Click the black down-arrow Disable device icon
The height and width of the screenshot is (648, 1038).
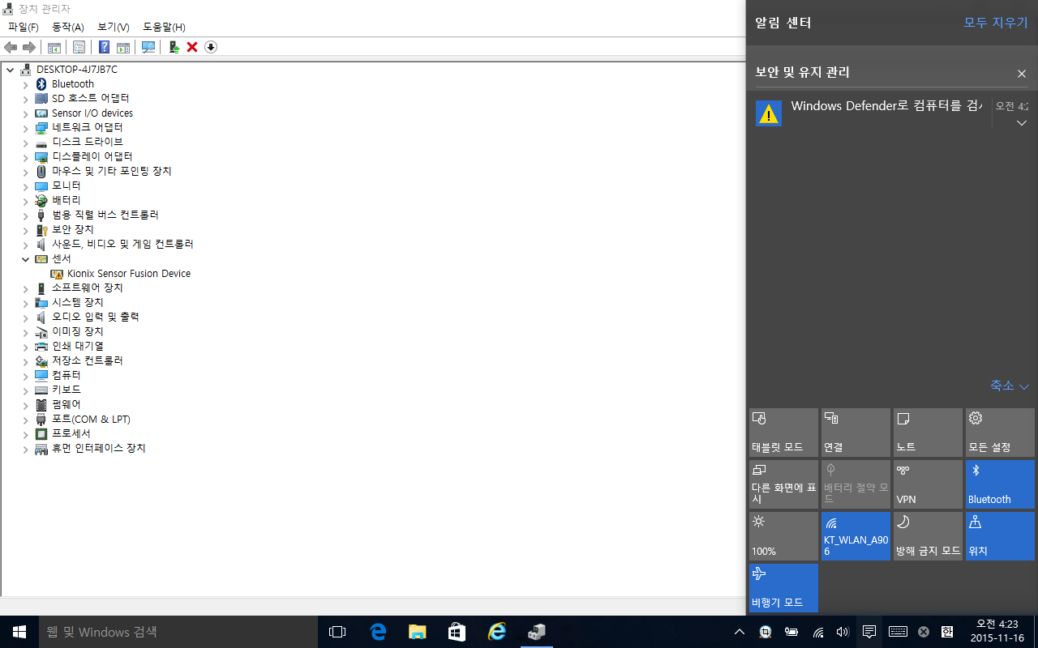[x=211, y=47]
